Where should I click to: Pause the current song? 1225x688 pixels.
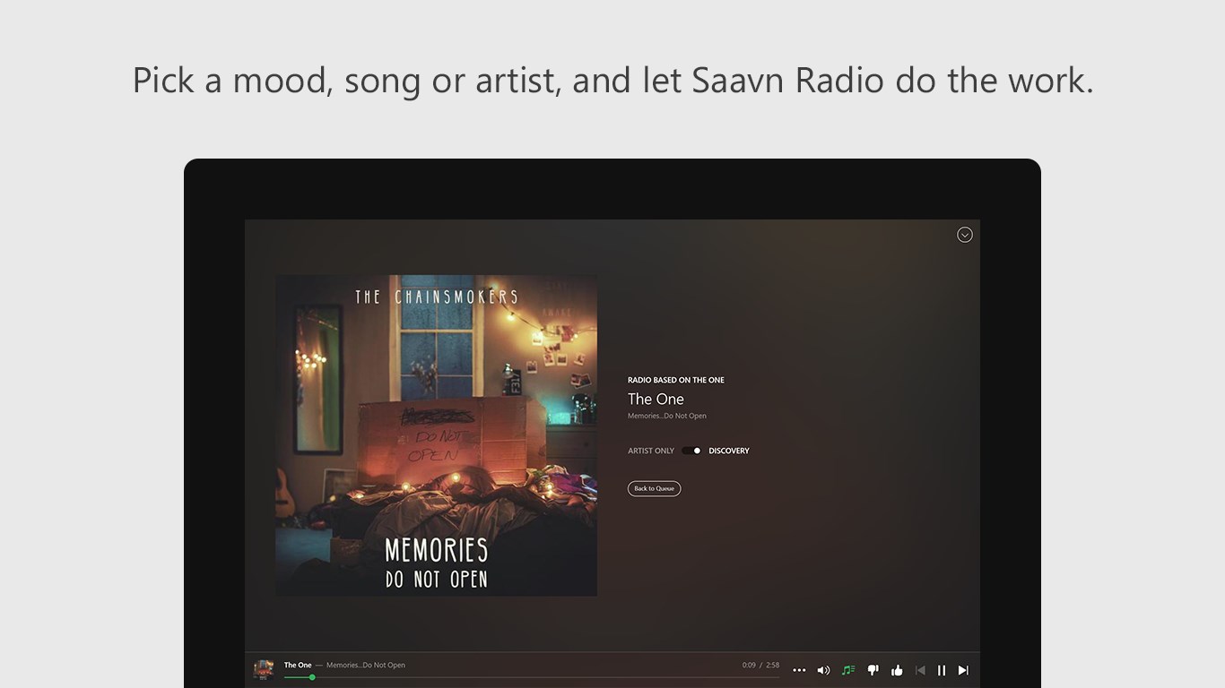(942, 670)
